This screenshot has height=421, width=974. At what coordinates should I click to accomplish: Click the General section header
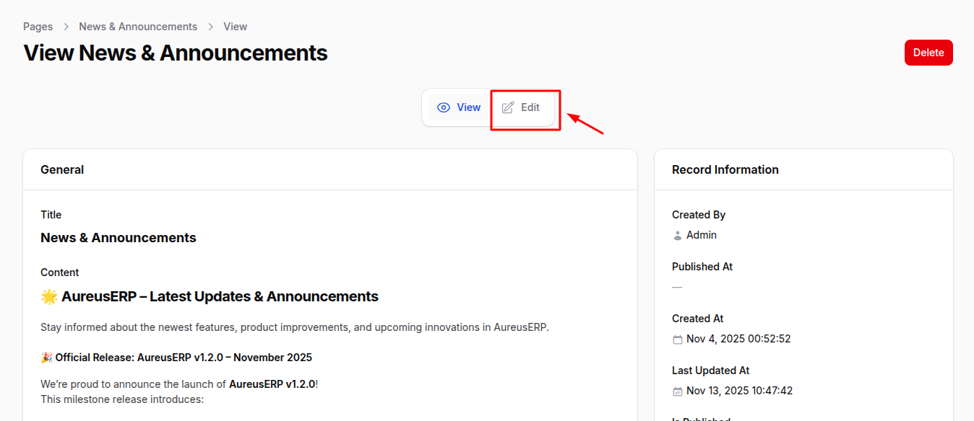(62, 169)
